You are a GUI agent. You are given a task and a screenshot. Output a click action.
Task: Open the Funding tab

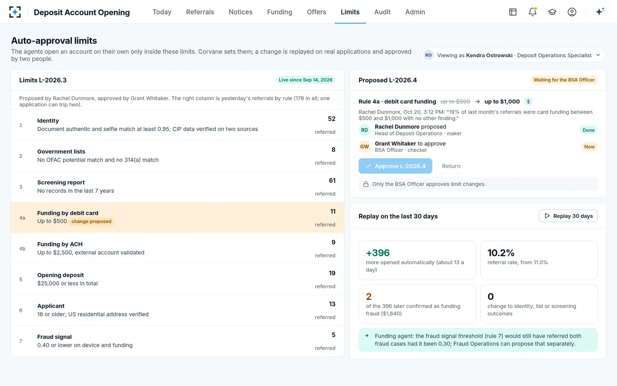point(280,12)
